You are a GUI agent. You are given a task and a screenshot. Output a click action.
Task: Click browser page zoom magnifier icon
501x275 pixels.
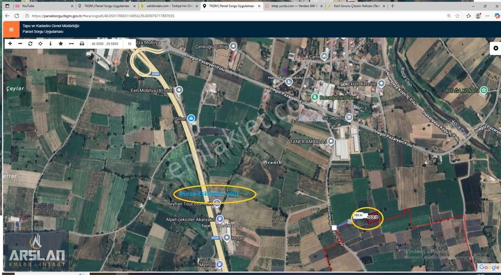coord(449,16)
